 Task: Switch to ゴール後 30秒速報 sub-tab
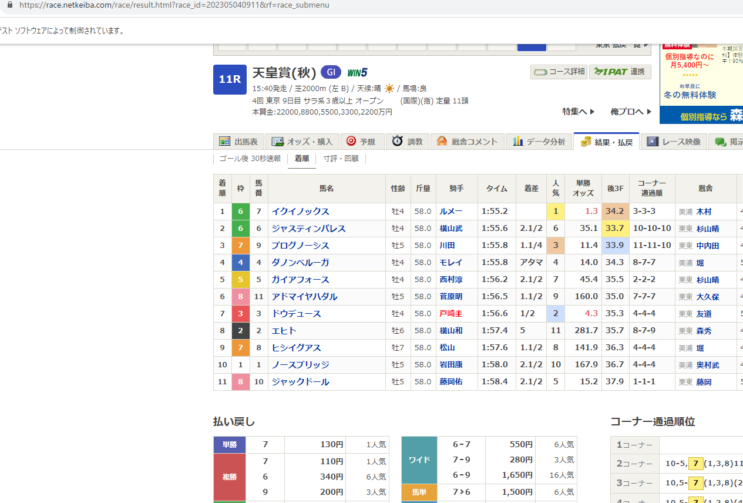tap(250, 159)
